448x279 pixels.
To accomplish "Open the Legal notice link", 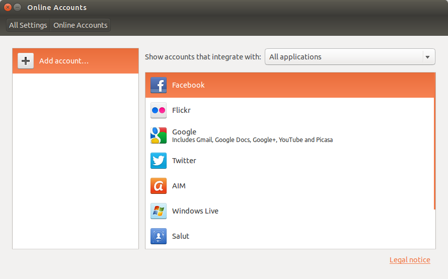I will 410,259.
